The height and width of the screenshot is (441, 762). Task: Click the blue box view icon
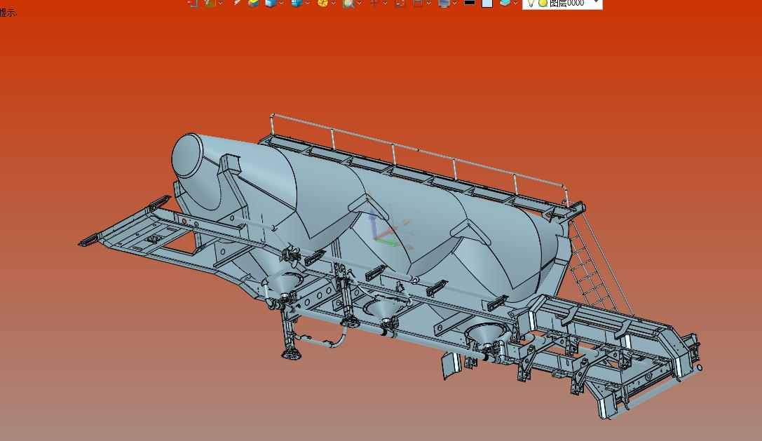[297, 2]
